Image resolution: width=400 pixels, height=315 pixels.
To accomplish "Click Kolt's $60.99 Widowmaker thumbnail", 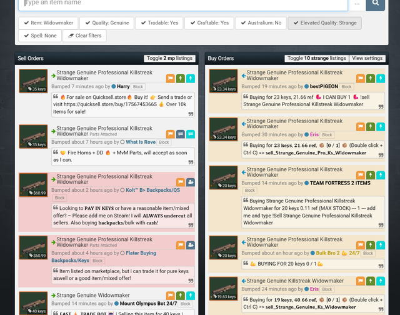I will [x=33, y=185].
